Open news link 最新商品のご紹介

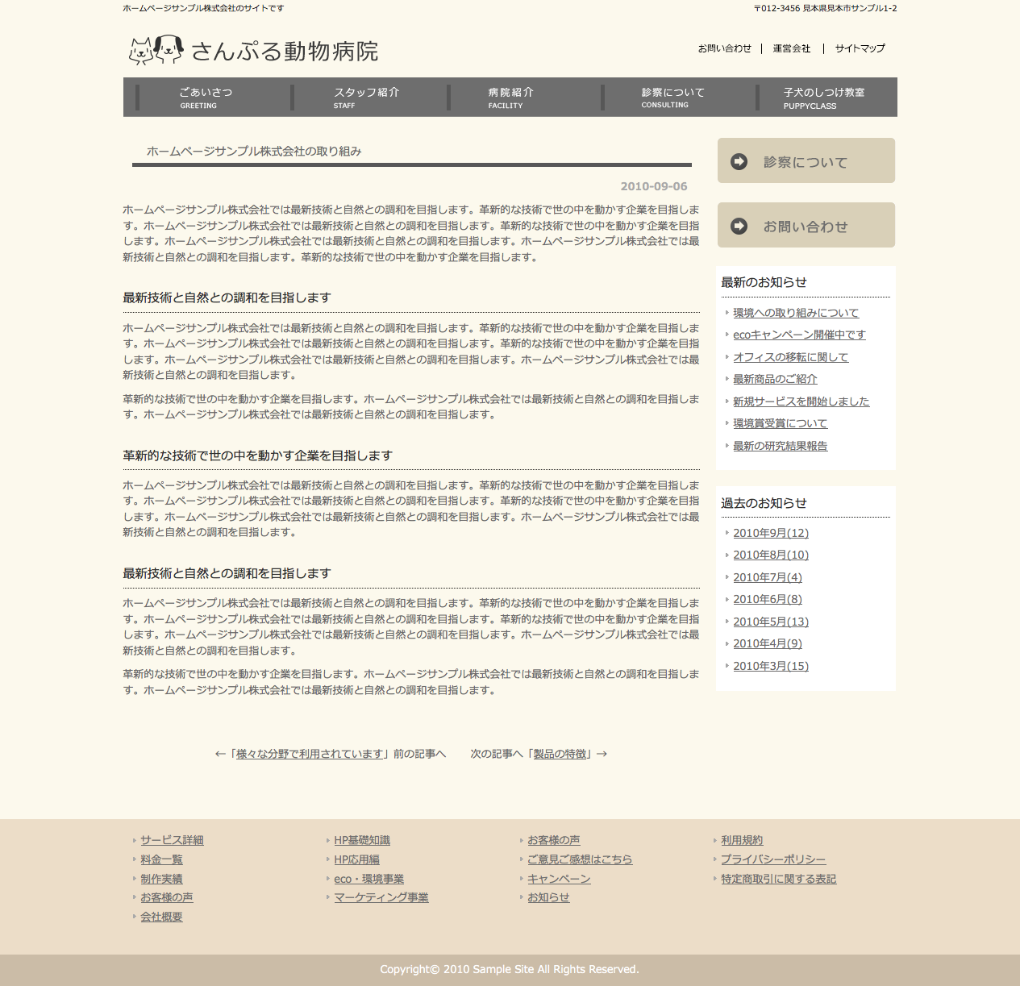[775, 379]
